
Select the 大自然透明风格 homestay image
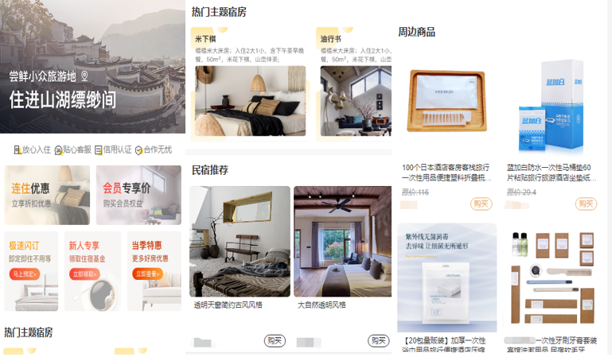[343, 241]
